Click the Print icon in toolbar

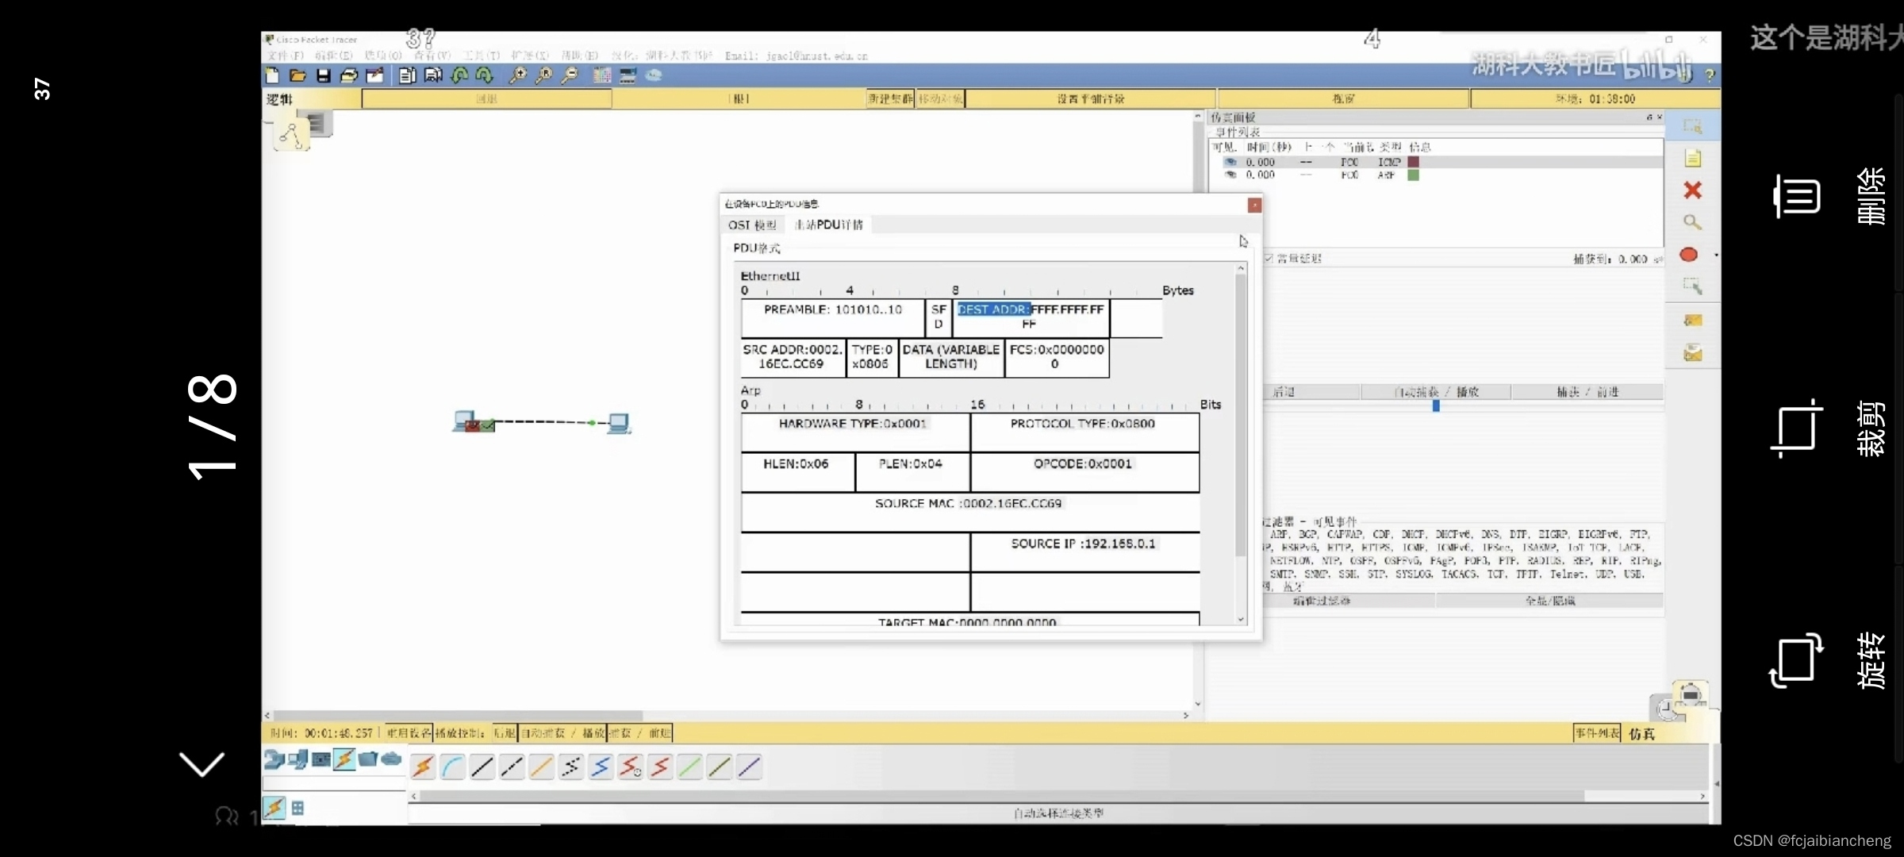tap(348, 75)
